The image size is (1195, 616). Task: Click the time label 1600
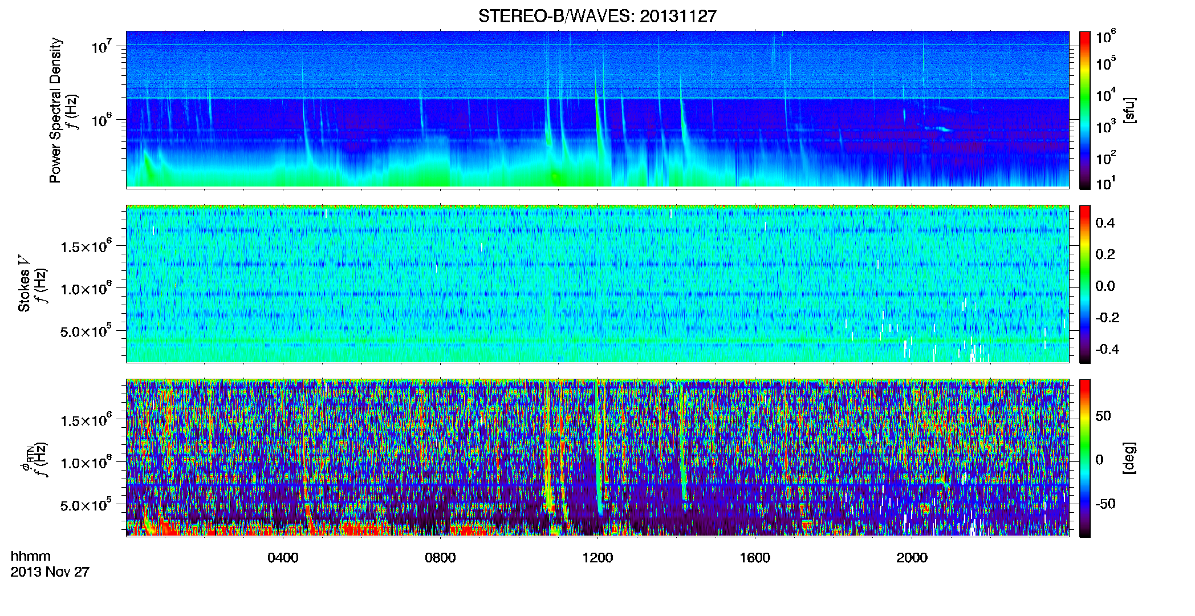[755, 558]
